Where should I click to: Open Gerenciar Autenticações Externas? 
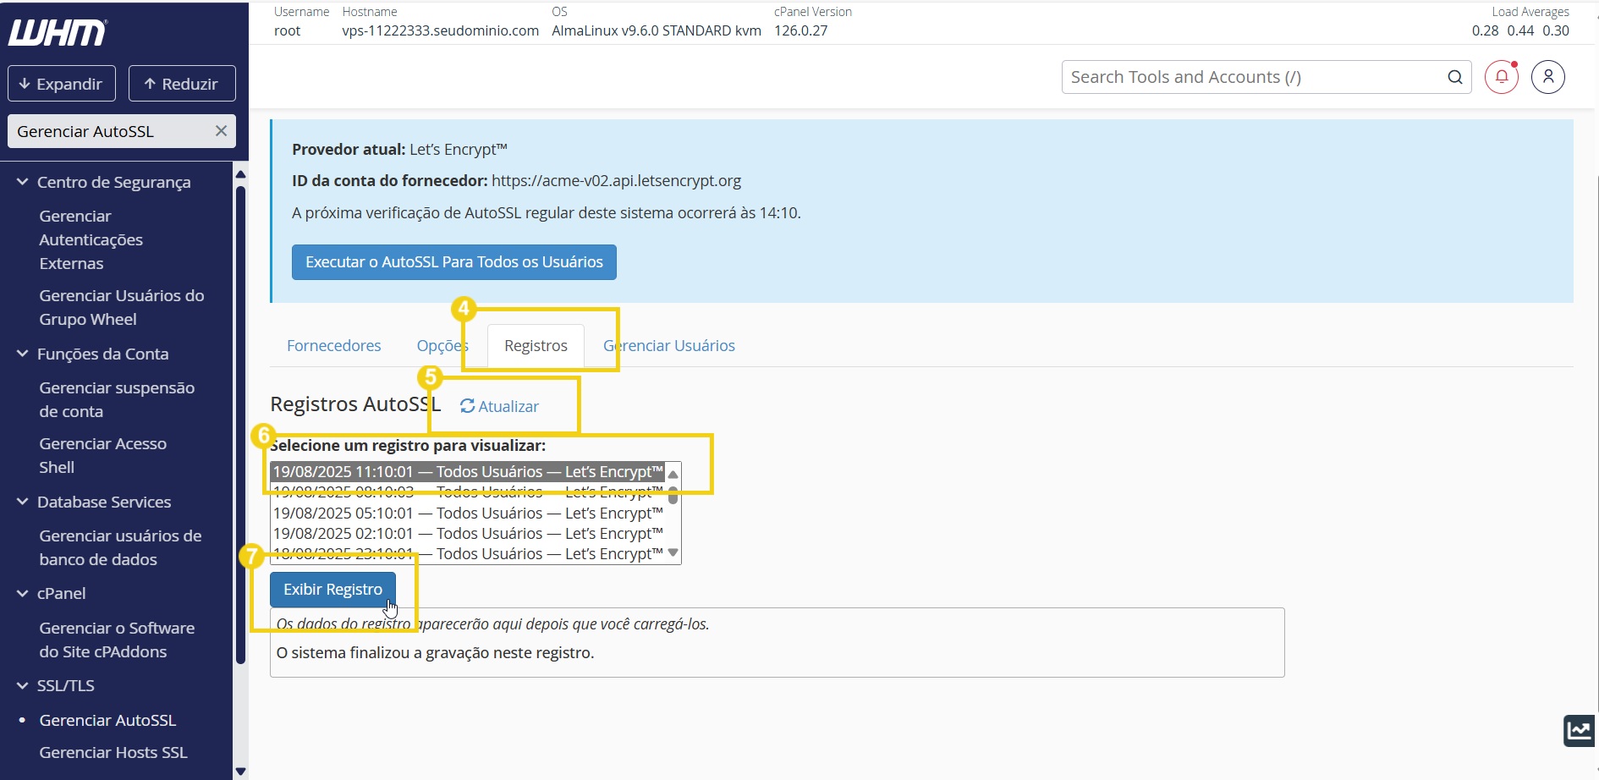(x=91, y=239)
